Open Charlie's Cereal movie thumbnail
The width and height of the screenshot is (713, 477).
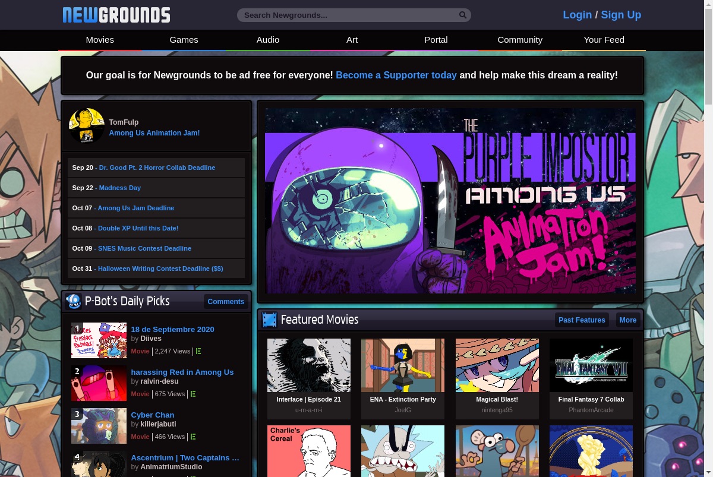pyautogui.click(x=309, y=451)
